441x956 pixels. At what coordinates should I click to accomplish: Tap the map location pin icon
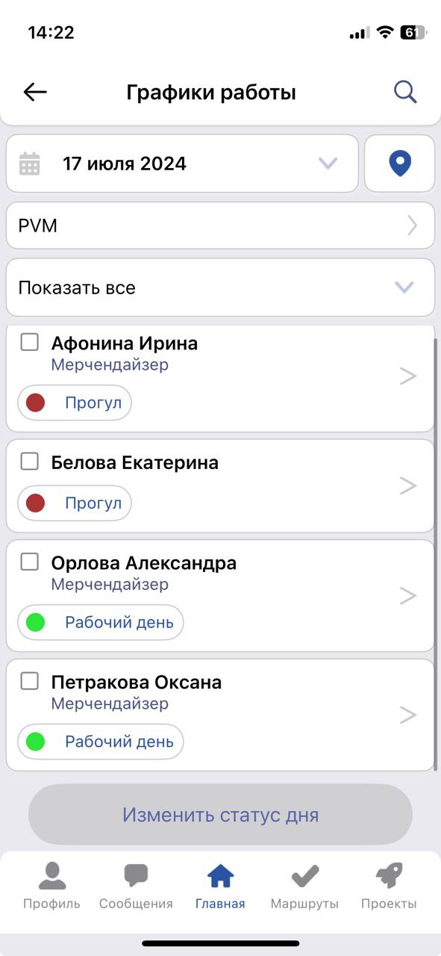(x=400, y=163)
